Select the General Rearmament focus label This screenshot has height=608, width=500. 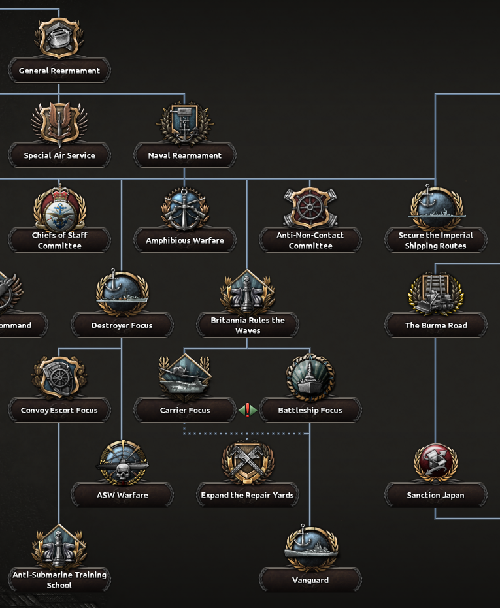[x=59, y=71]
